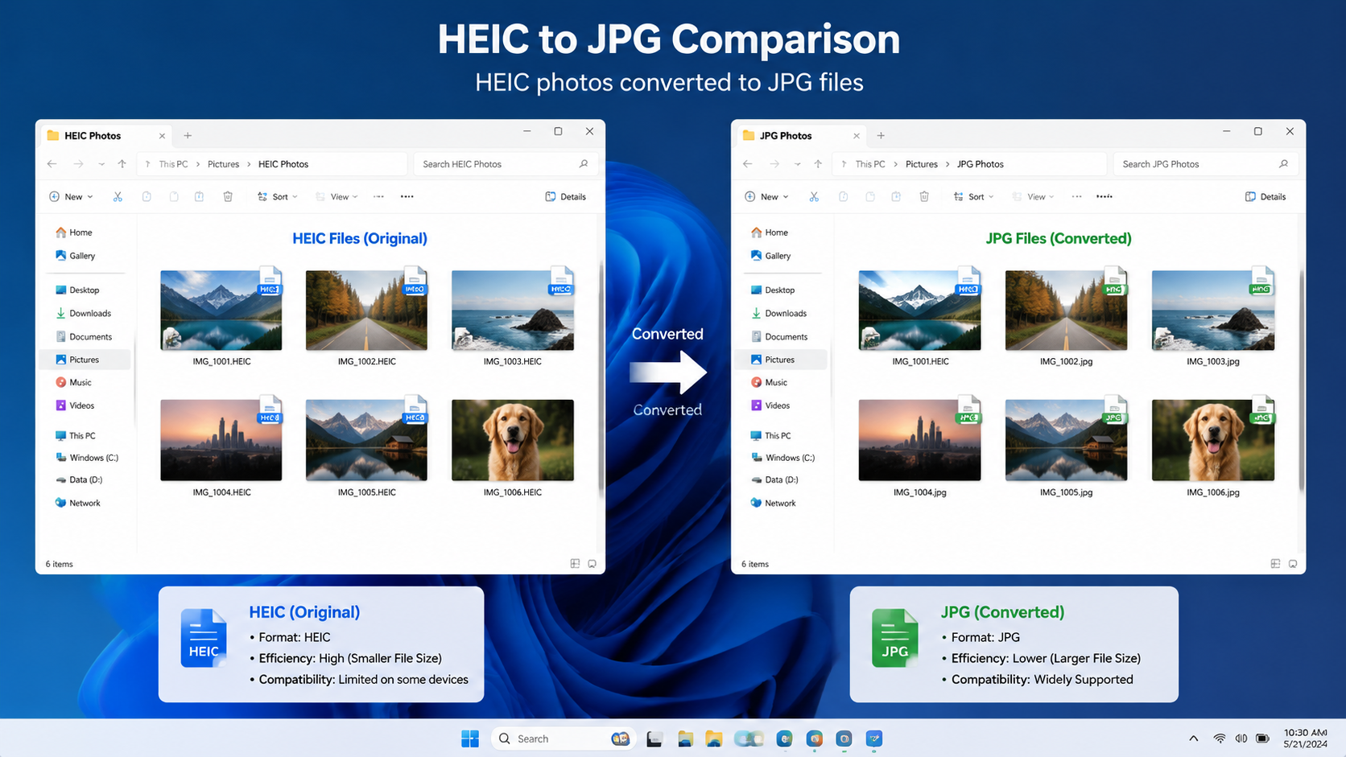Add new tab in JPG Photos window
The height and width of the screenshot is (757, 1346).
point(881,136)
